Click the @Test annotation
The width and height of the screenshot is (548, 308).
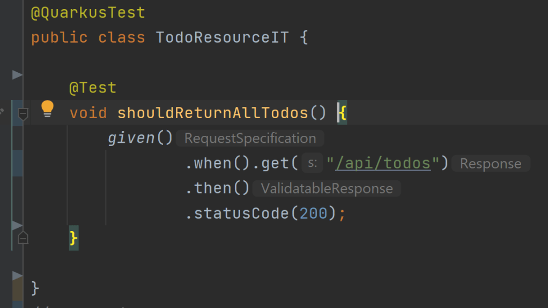(93, 88)
